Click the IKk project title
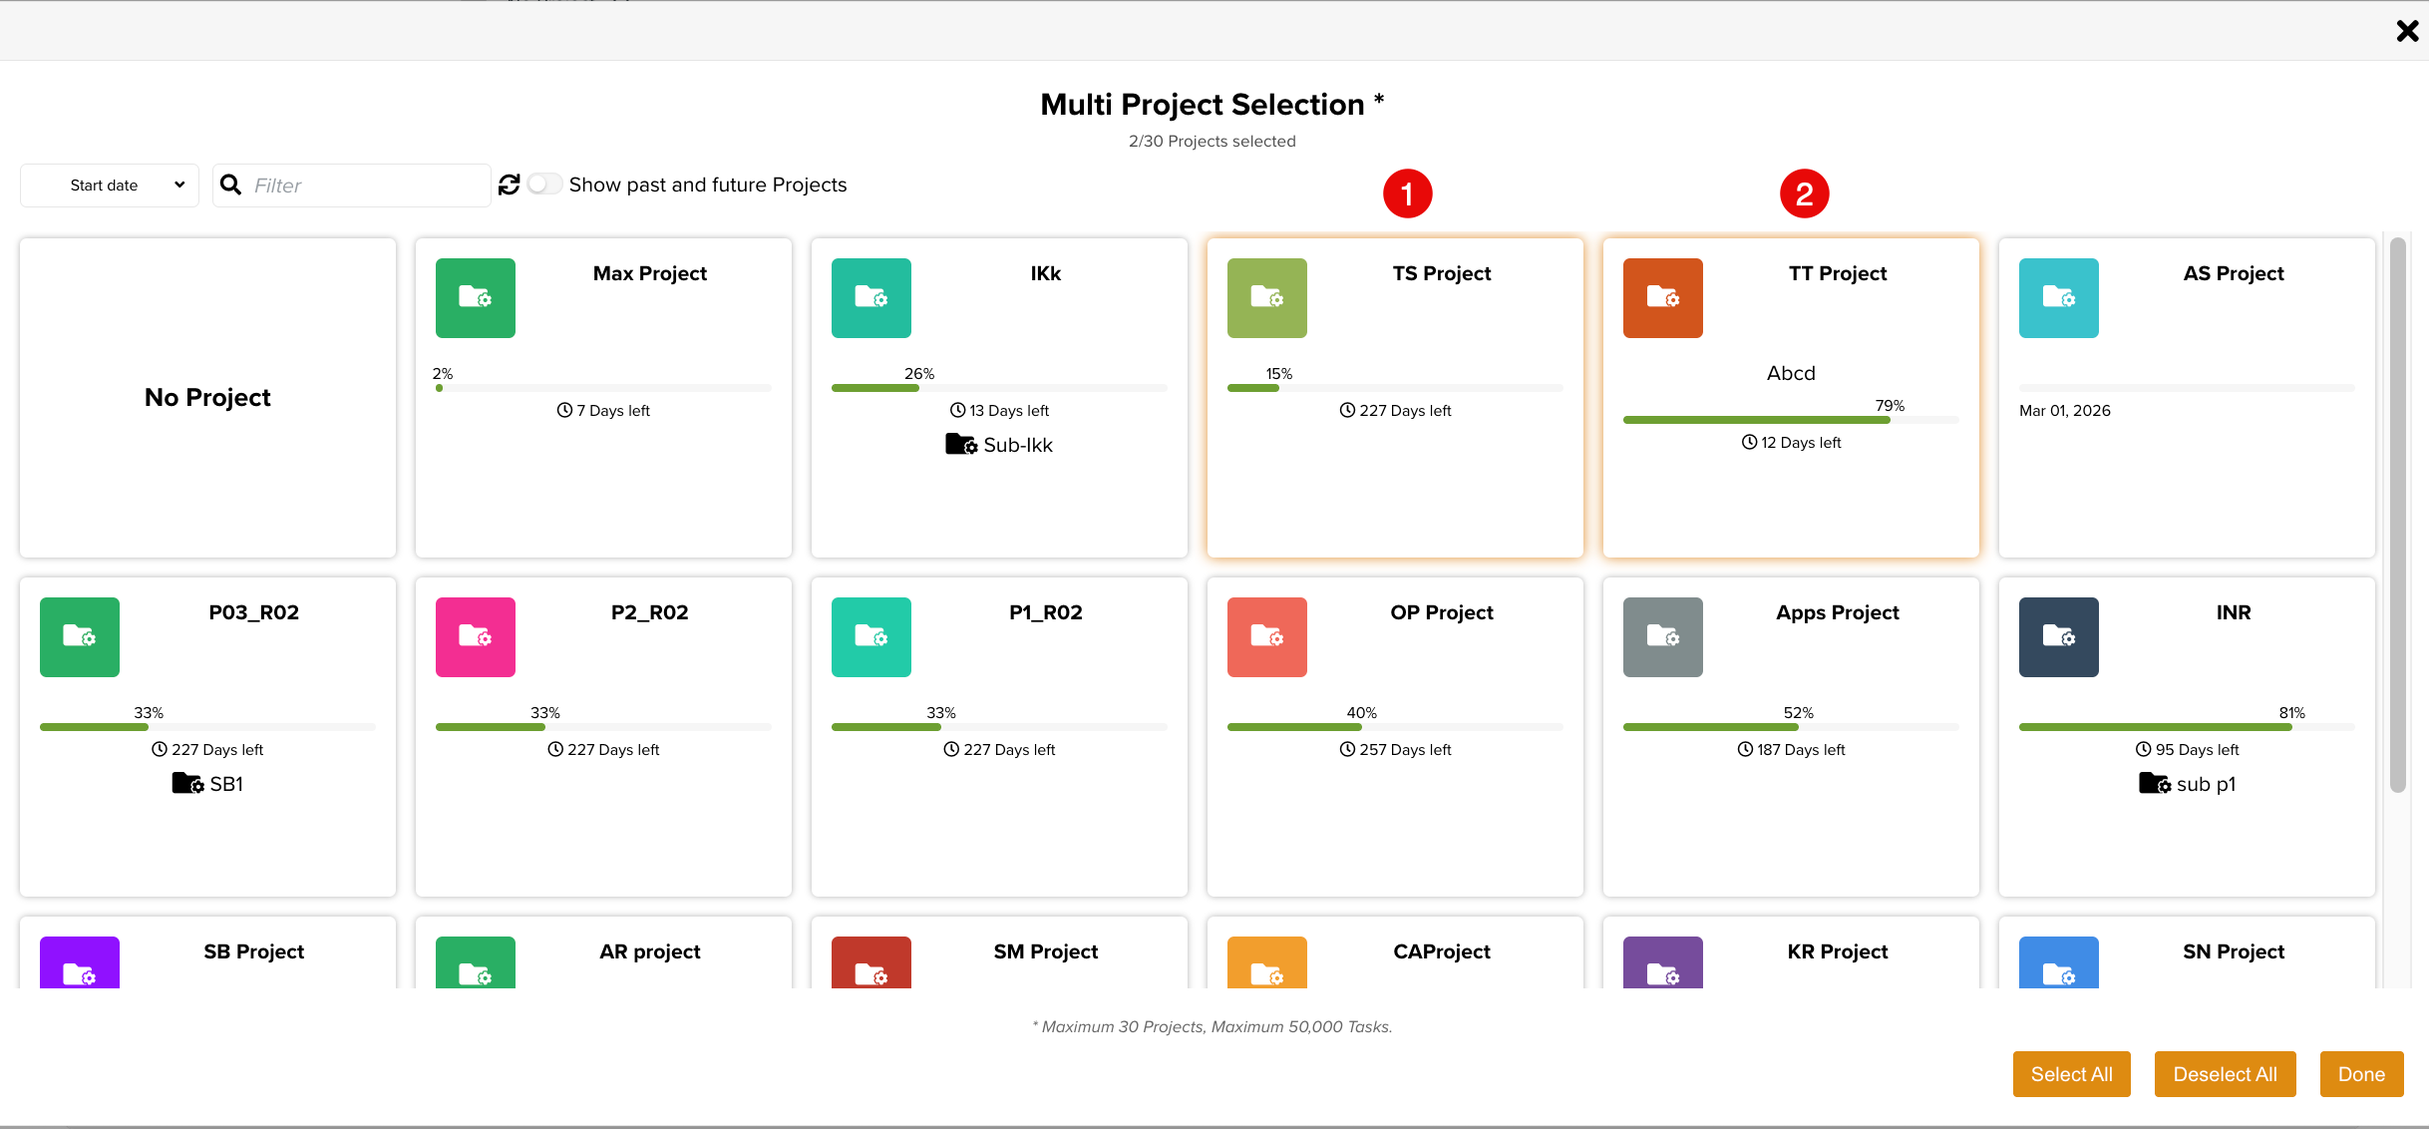The width and height of the screenshot is (2429, 1129). click(1046, 273)
